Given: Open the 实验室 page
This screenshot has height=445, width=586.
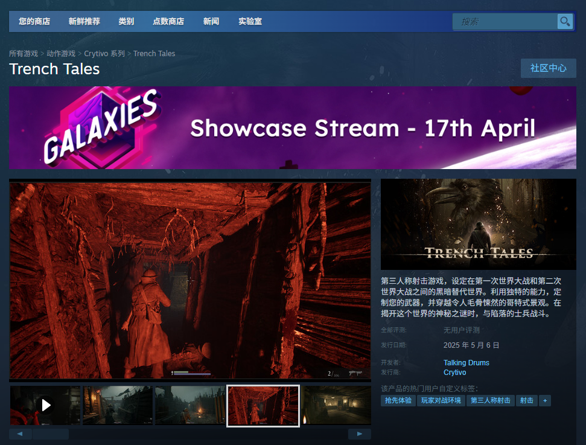Looking at the screenshot, I should tap(250, 22).
